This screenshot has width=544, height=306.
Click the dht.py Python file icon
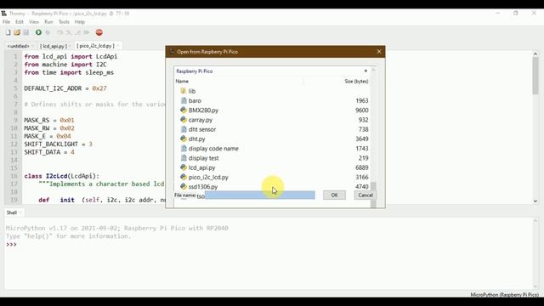(x=184, y=139)
